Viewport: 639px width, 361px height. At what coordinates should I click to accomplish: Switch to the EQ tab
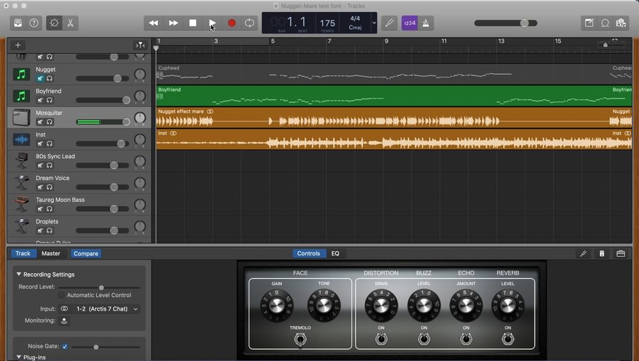(x=335, y=254)
